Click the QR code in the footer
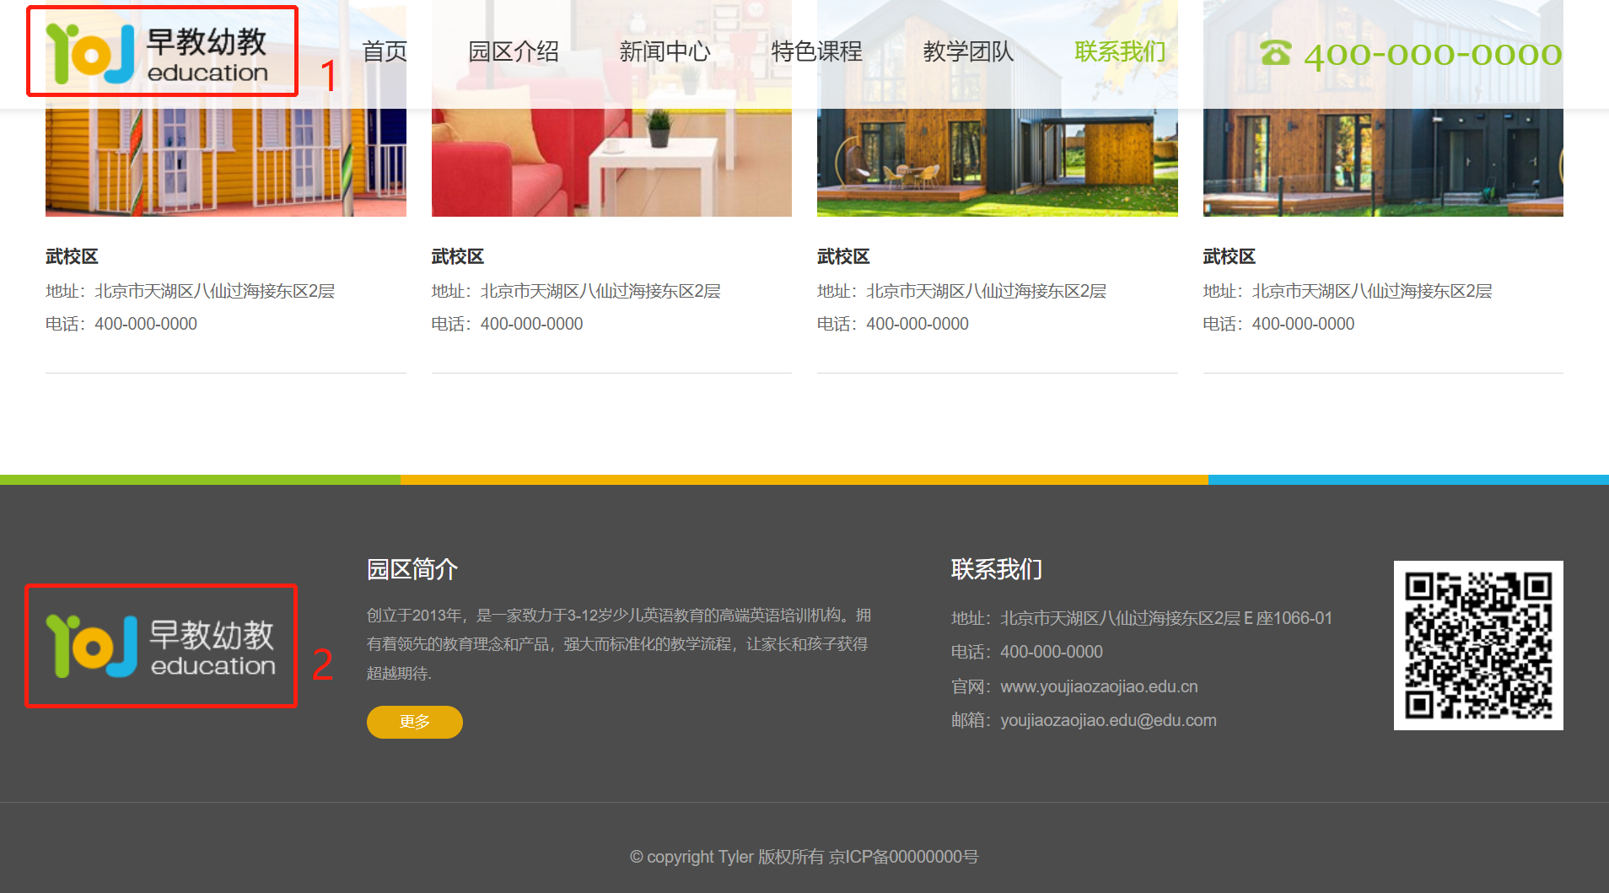 click(x=1477, y=645)
